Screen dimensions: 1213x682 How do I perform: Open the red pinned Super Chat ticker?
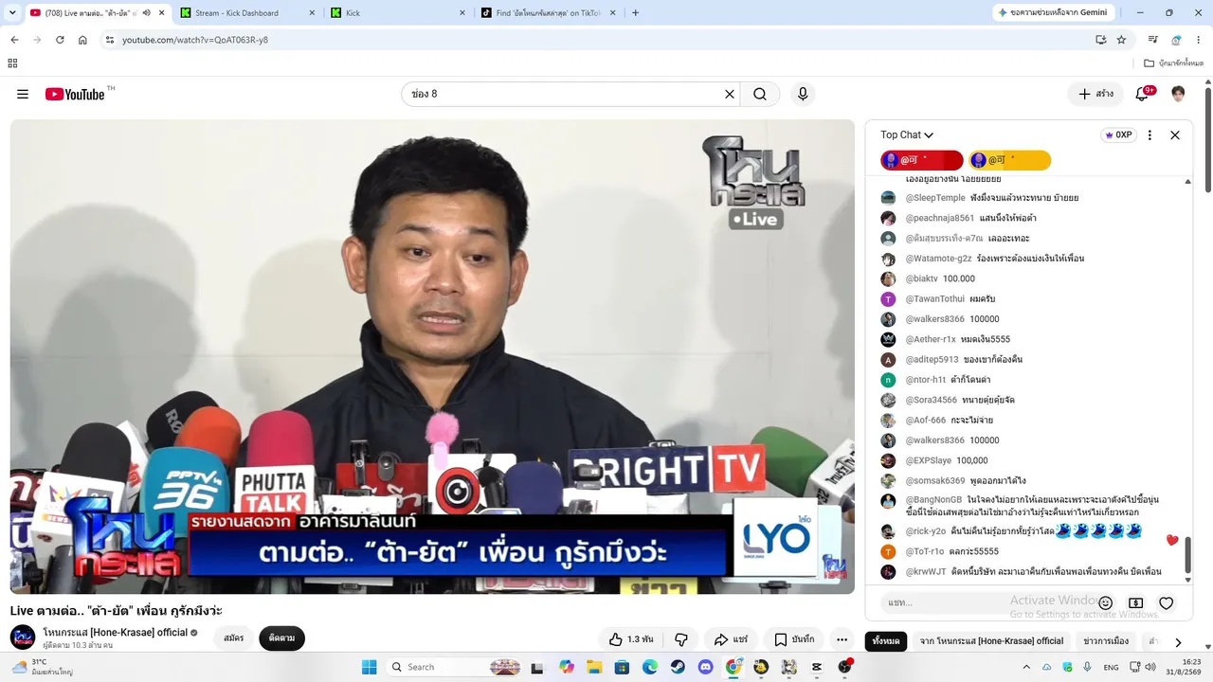click(x=921, y=160)
